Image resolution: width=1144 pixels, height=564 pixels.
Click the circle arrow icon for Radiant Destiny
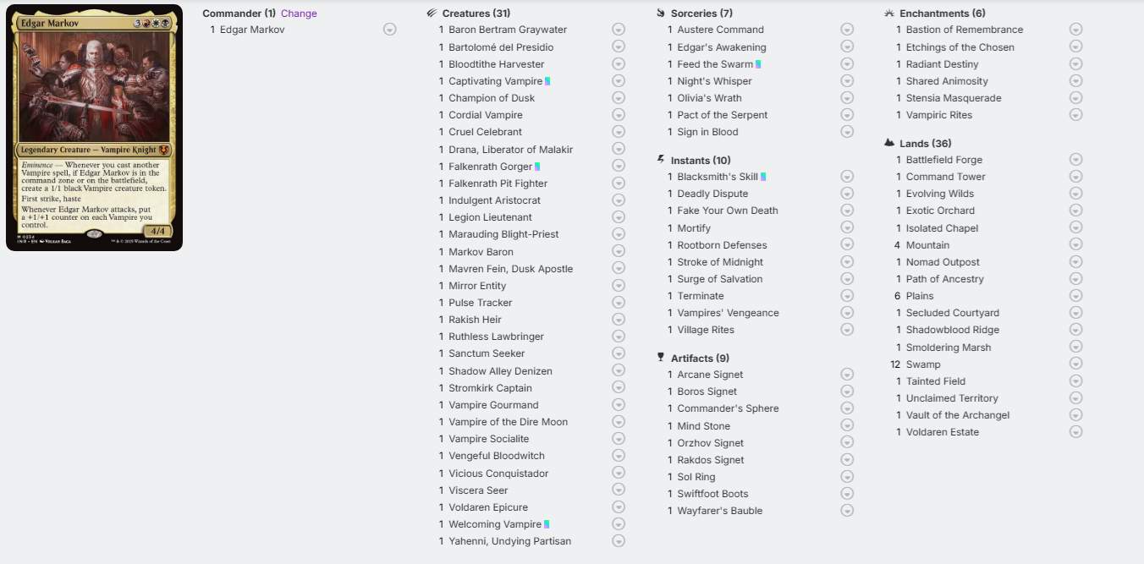coord(1075,64)
